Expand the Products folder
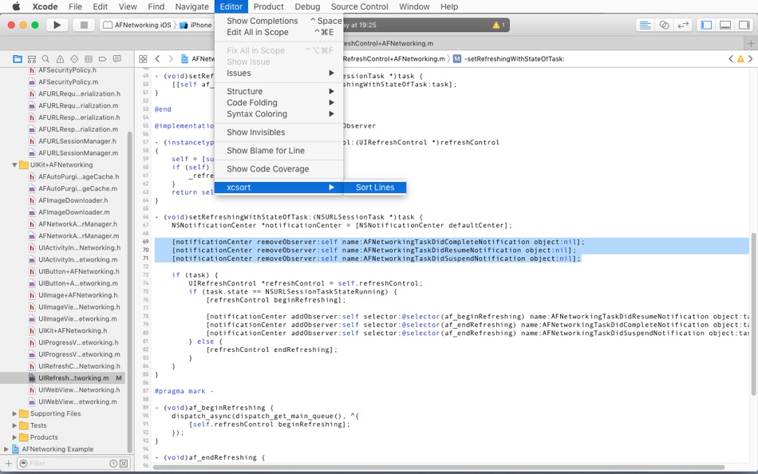The height and width of the screenshot is (474, 758). (x=14, y=437)
